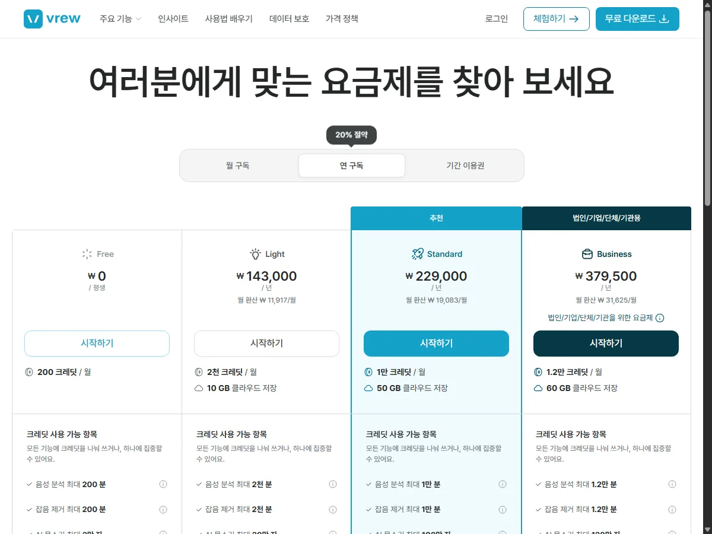Click cloud icon beside 50 GB 클라우드 저장

click(x=369, y=388)
